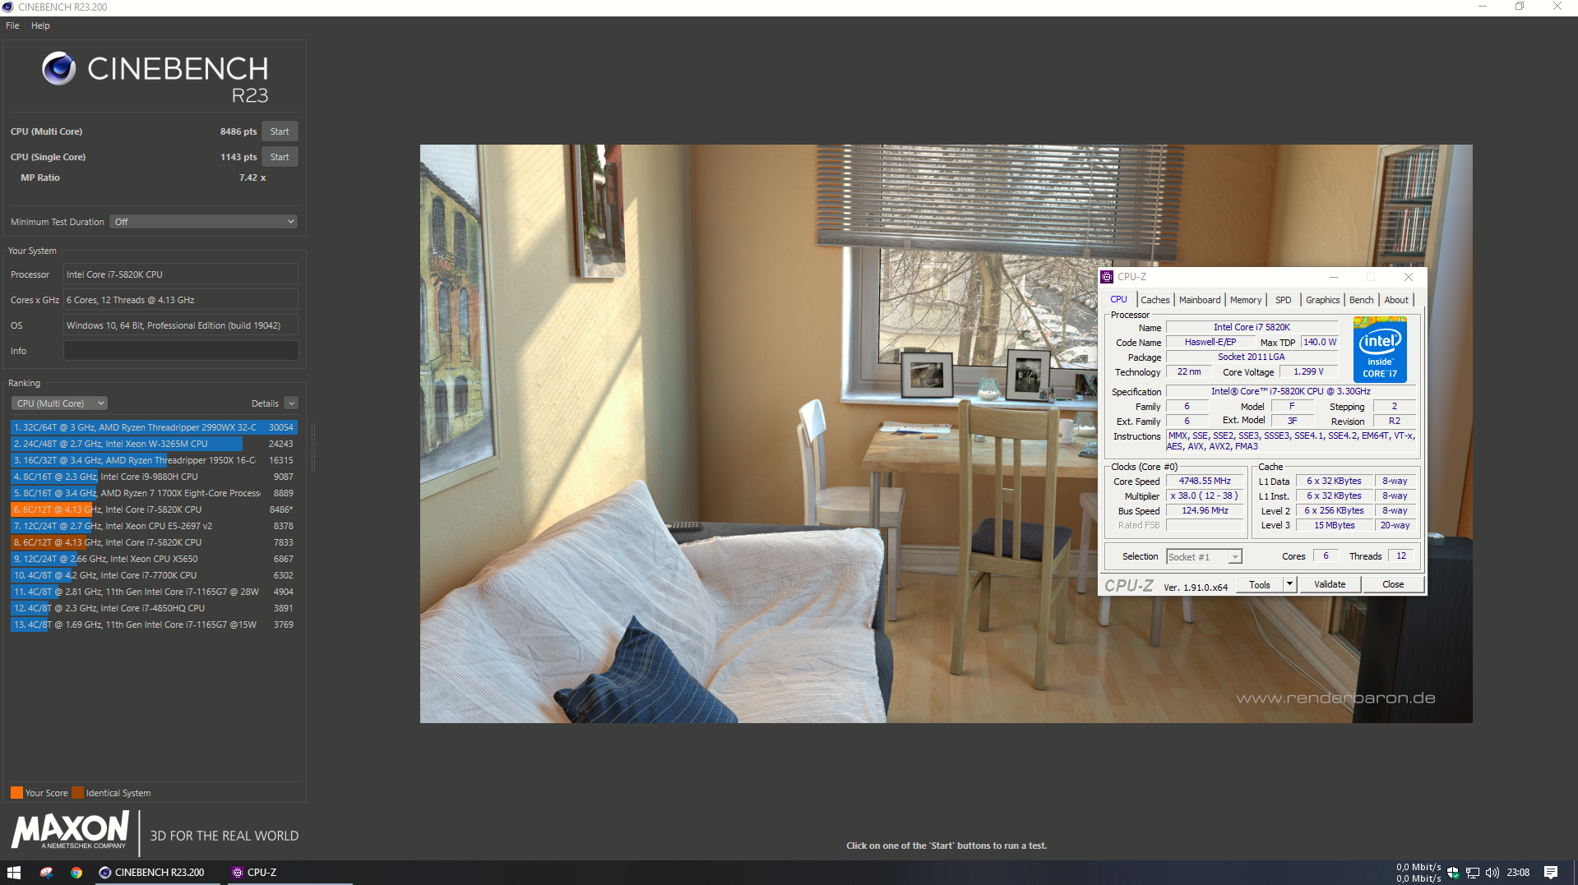Switch to the CPU tab in CPU-Z
Viewport: 1578px width, 885px height.
coord(1119,300)
